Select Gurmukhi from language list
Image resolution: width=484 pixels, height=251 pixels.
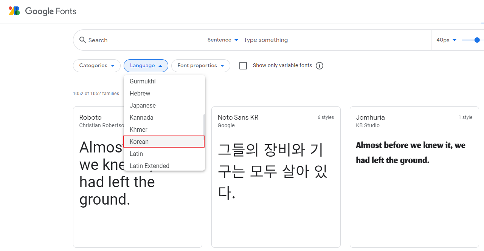coord(164,81)
